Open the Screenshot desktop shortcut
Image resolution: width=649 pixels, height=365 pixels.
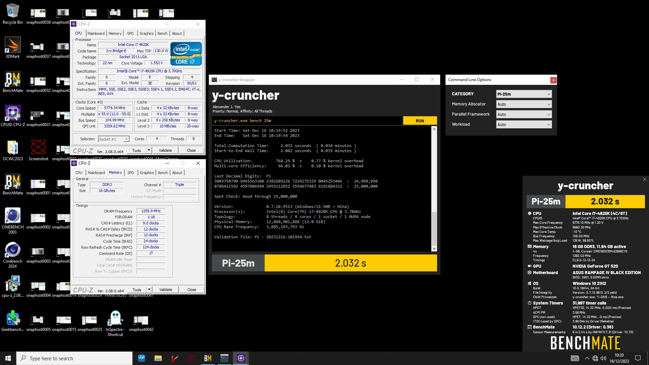(x=39, y=150)
